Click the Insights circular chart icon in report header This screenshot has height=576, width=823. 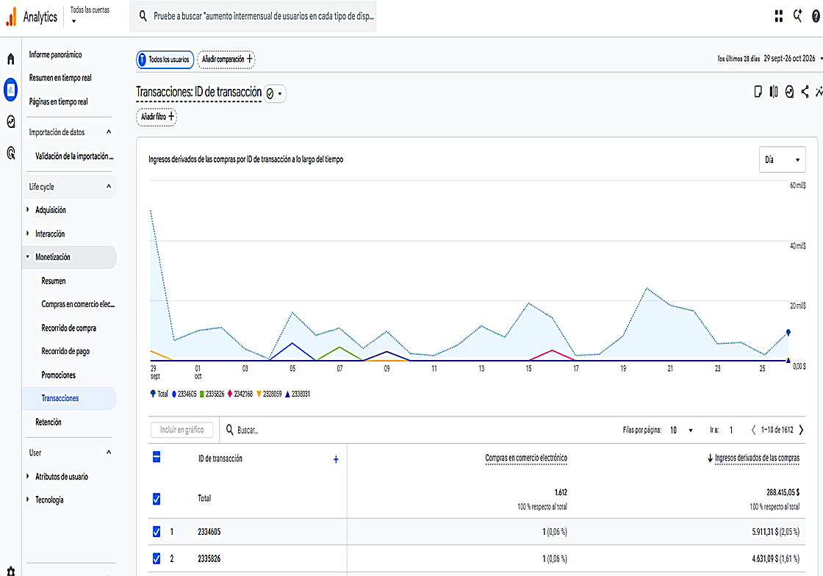pyautogui.click(x=789, y=92)
